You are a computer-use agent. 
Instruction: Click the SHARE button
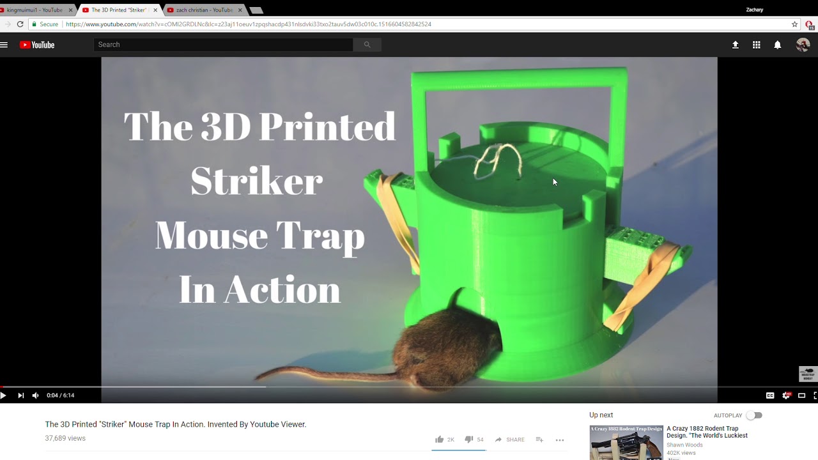click(509, 440)
